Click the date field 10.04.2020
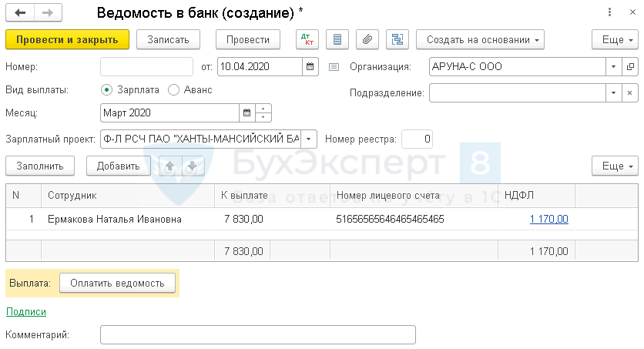The image size is (644, 349). [260, 66]
